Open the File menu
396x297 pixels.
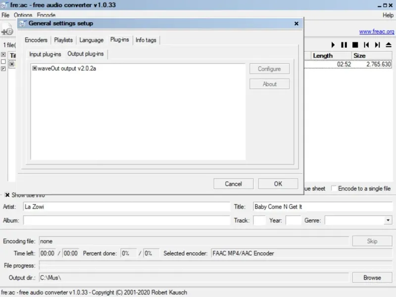pyautogui.click(x=5, y=15)
